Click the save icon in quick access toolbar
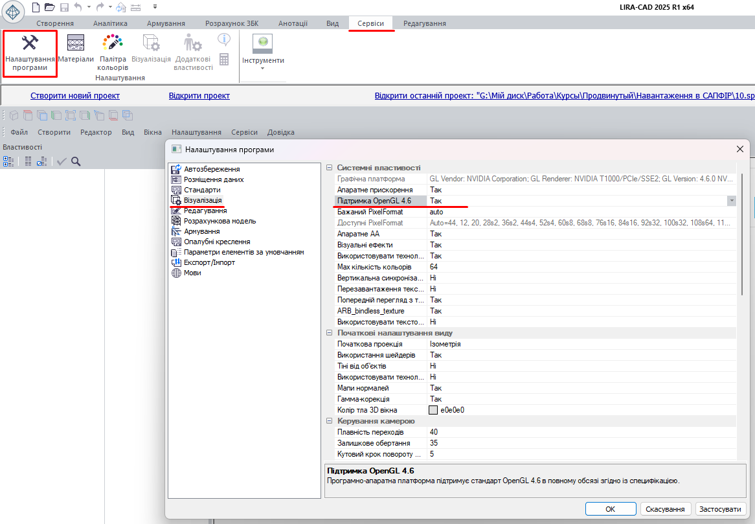Viewport: 755px width, 524px height. click(x=64, y=7)
